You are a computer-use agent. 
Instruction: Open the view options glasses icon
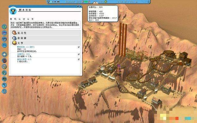(4, 33)
